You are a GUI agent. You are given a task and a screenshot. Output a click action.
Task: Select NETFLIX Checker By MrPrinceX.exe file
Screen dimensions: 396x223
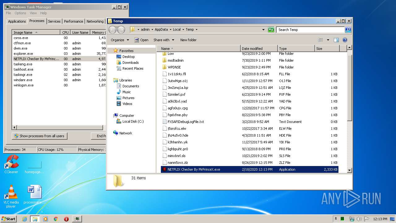249,169
